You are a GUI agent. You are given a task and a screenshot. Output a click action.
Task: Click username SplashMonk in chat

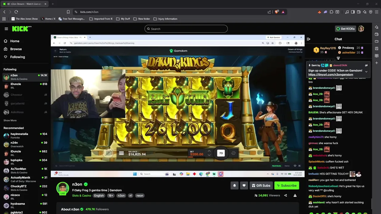tap(316, 161)
